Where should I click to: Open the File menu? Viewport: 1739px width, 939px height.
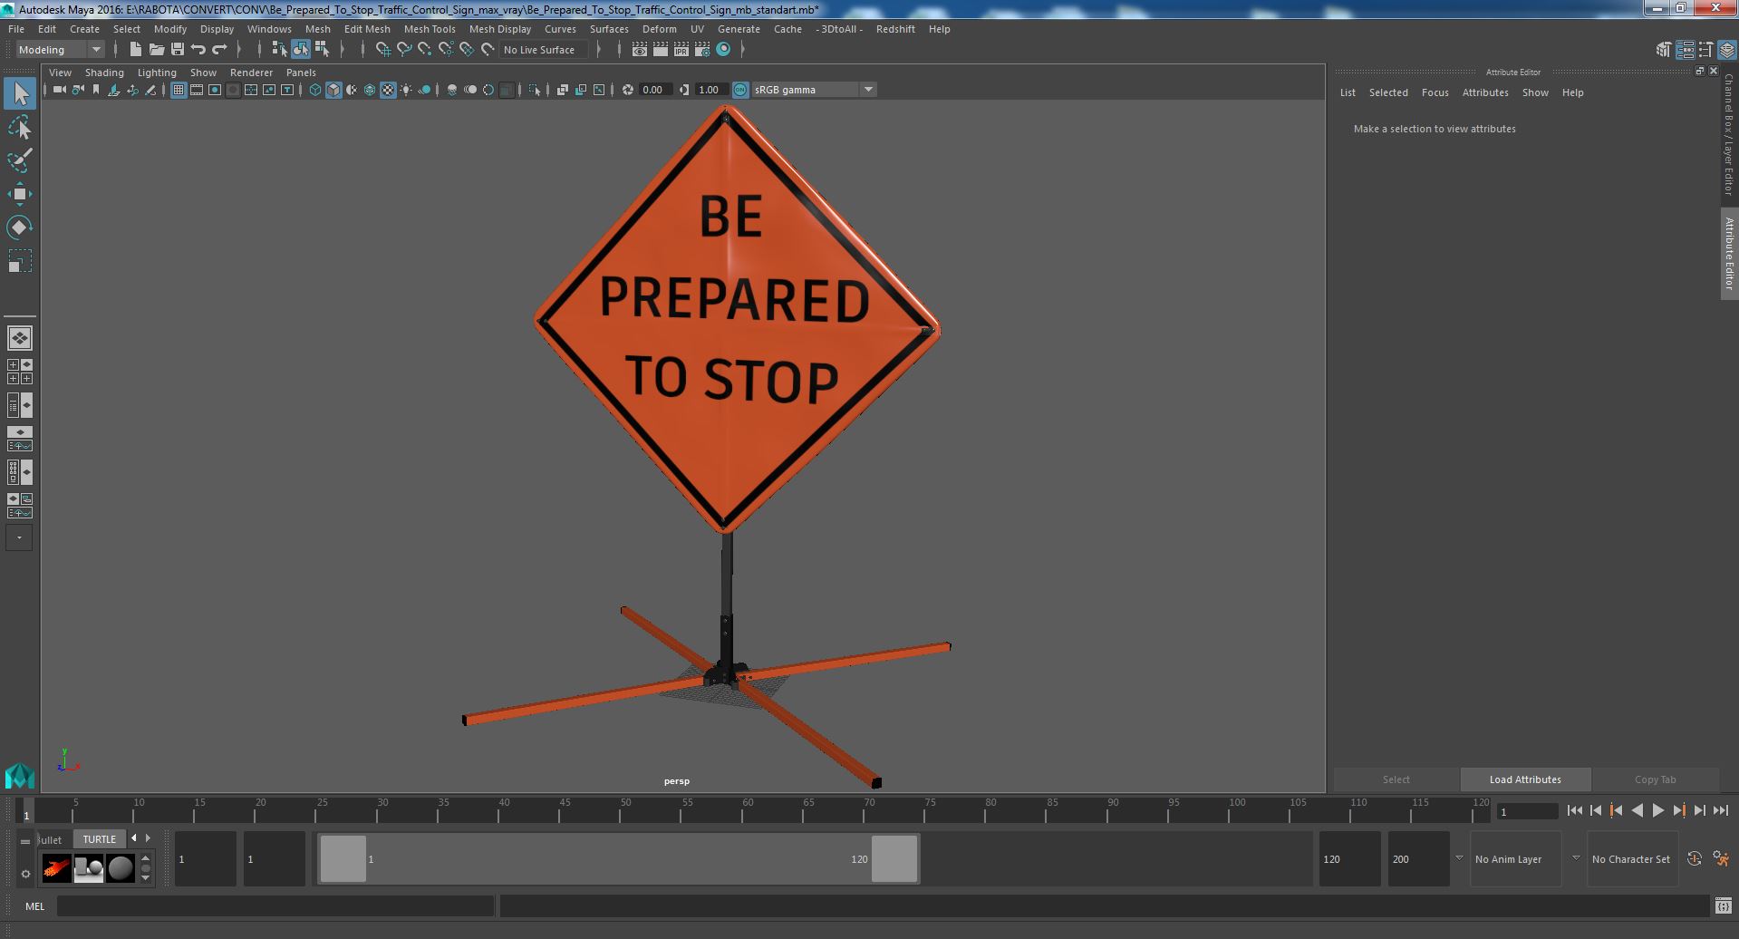(16, 29)
